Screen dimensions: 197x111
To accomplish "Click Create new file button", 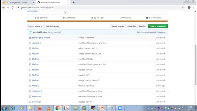I will coord(118,26).
